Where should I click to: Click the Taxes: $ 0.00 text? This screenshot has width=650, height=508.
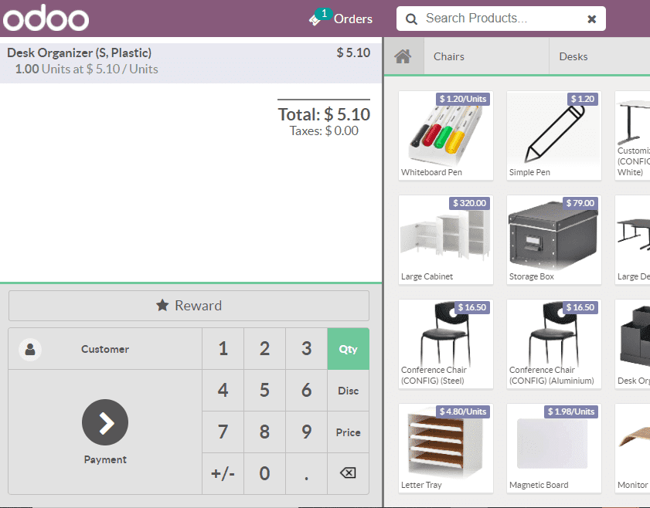tap(324, 130)
